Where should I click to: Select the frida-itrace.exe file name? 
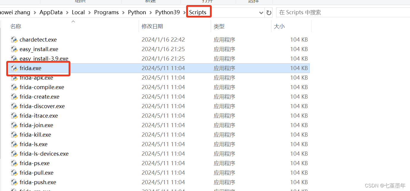[x=39, y=116]
